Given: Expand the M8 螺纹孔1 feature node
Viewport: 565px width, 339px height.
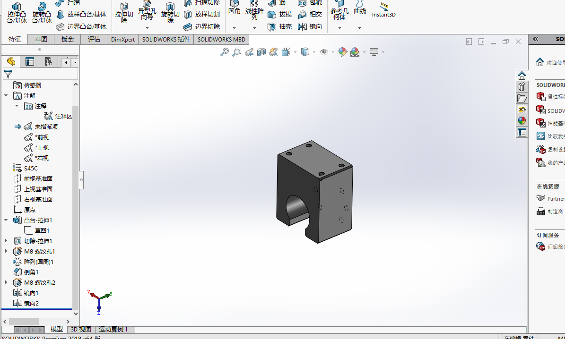Looking at the screenshot, I should [6, 251].
